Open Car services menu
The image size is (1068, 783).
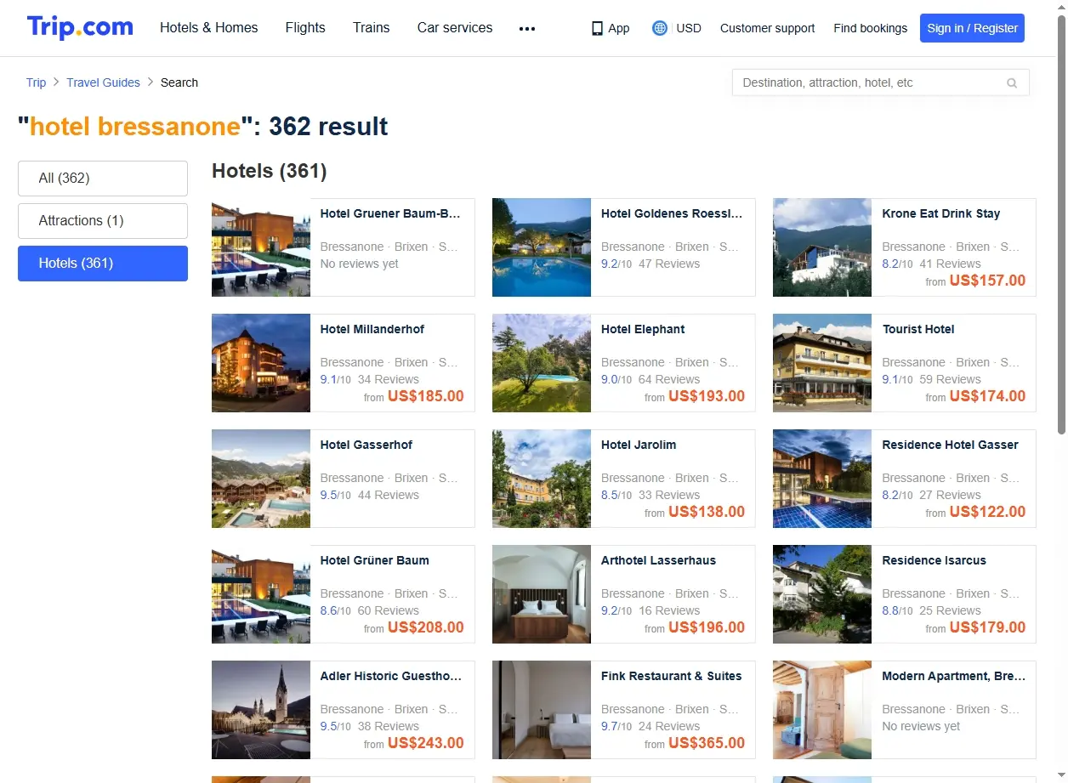click(x=455, y=27)
